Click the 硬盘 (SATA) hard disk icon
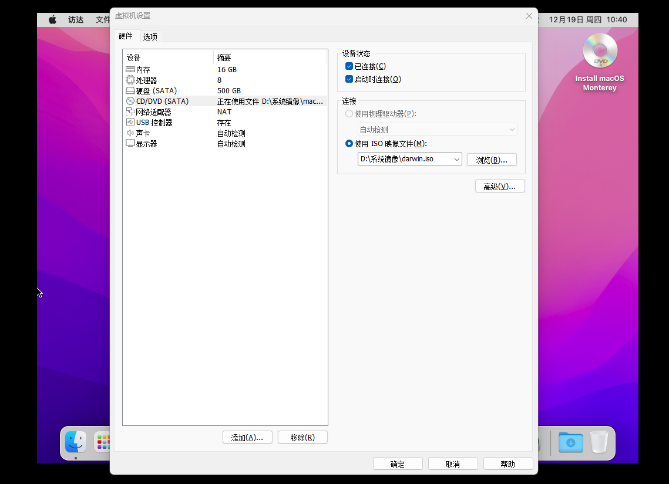The height and width of the screenshot is (484, 669). pyautogui.click(x=130, y=91)
